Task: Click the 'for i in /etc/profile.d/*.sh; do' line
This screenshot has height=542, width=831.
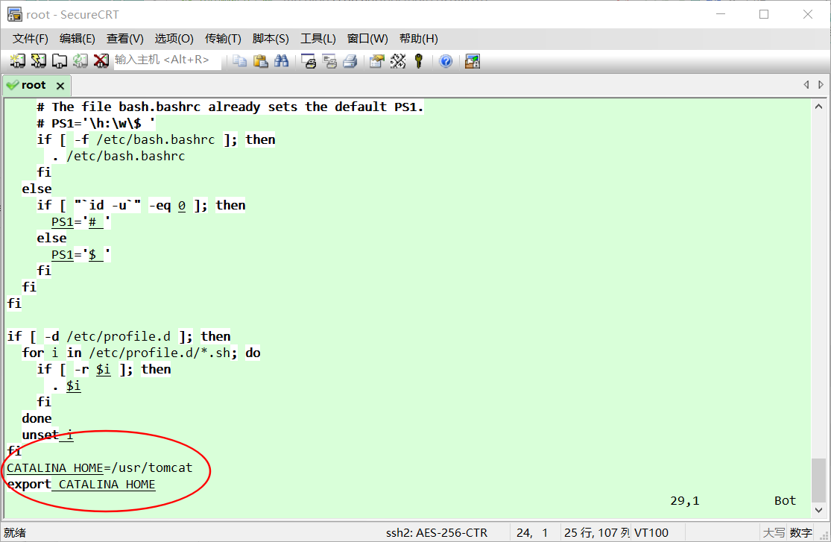Action: (141, 353)
